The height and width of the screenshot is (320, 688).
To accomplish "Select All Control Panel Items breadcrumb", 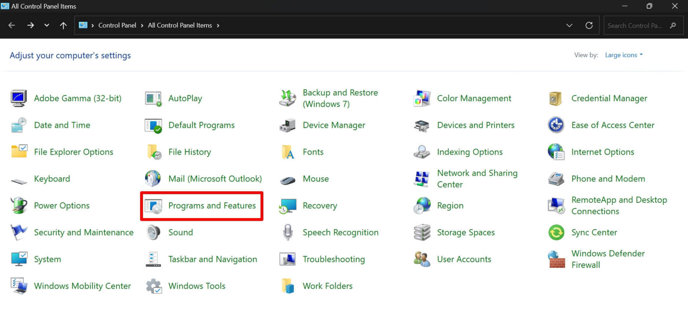I will [180, 25].
